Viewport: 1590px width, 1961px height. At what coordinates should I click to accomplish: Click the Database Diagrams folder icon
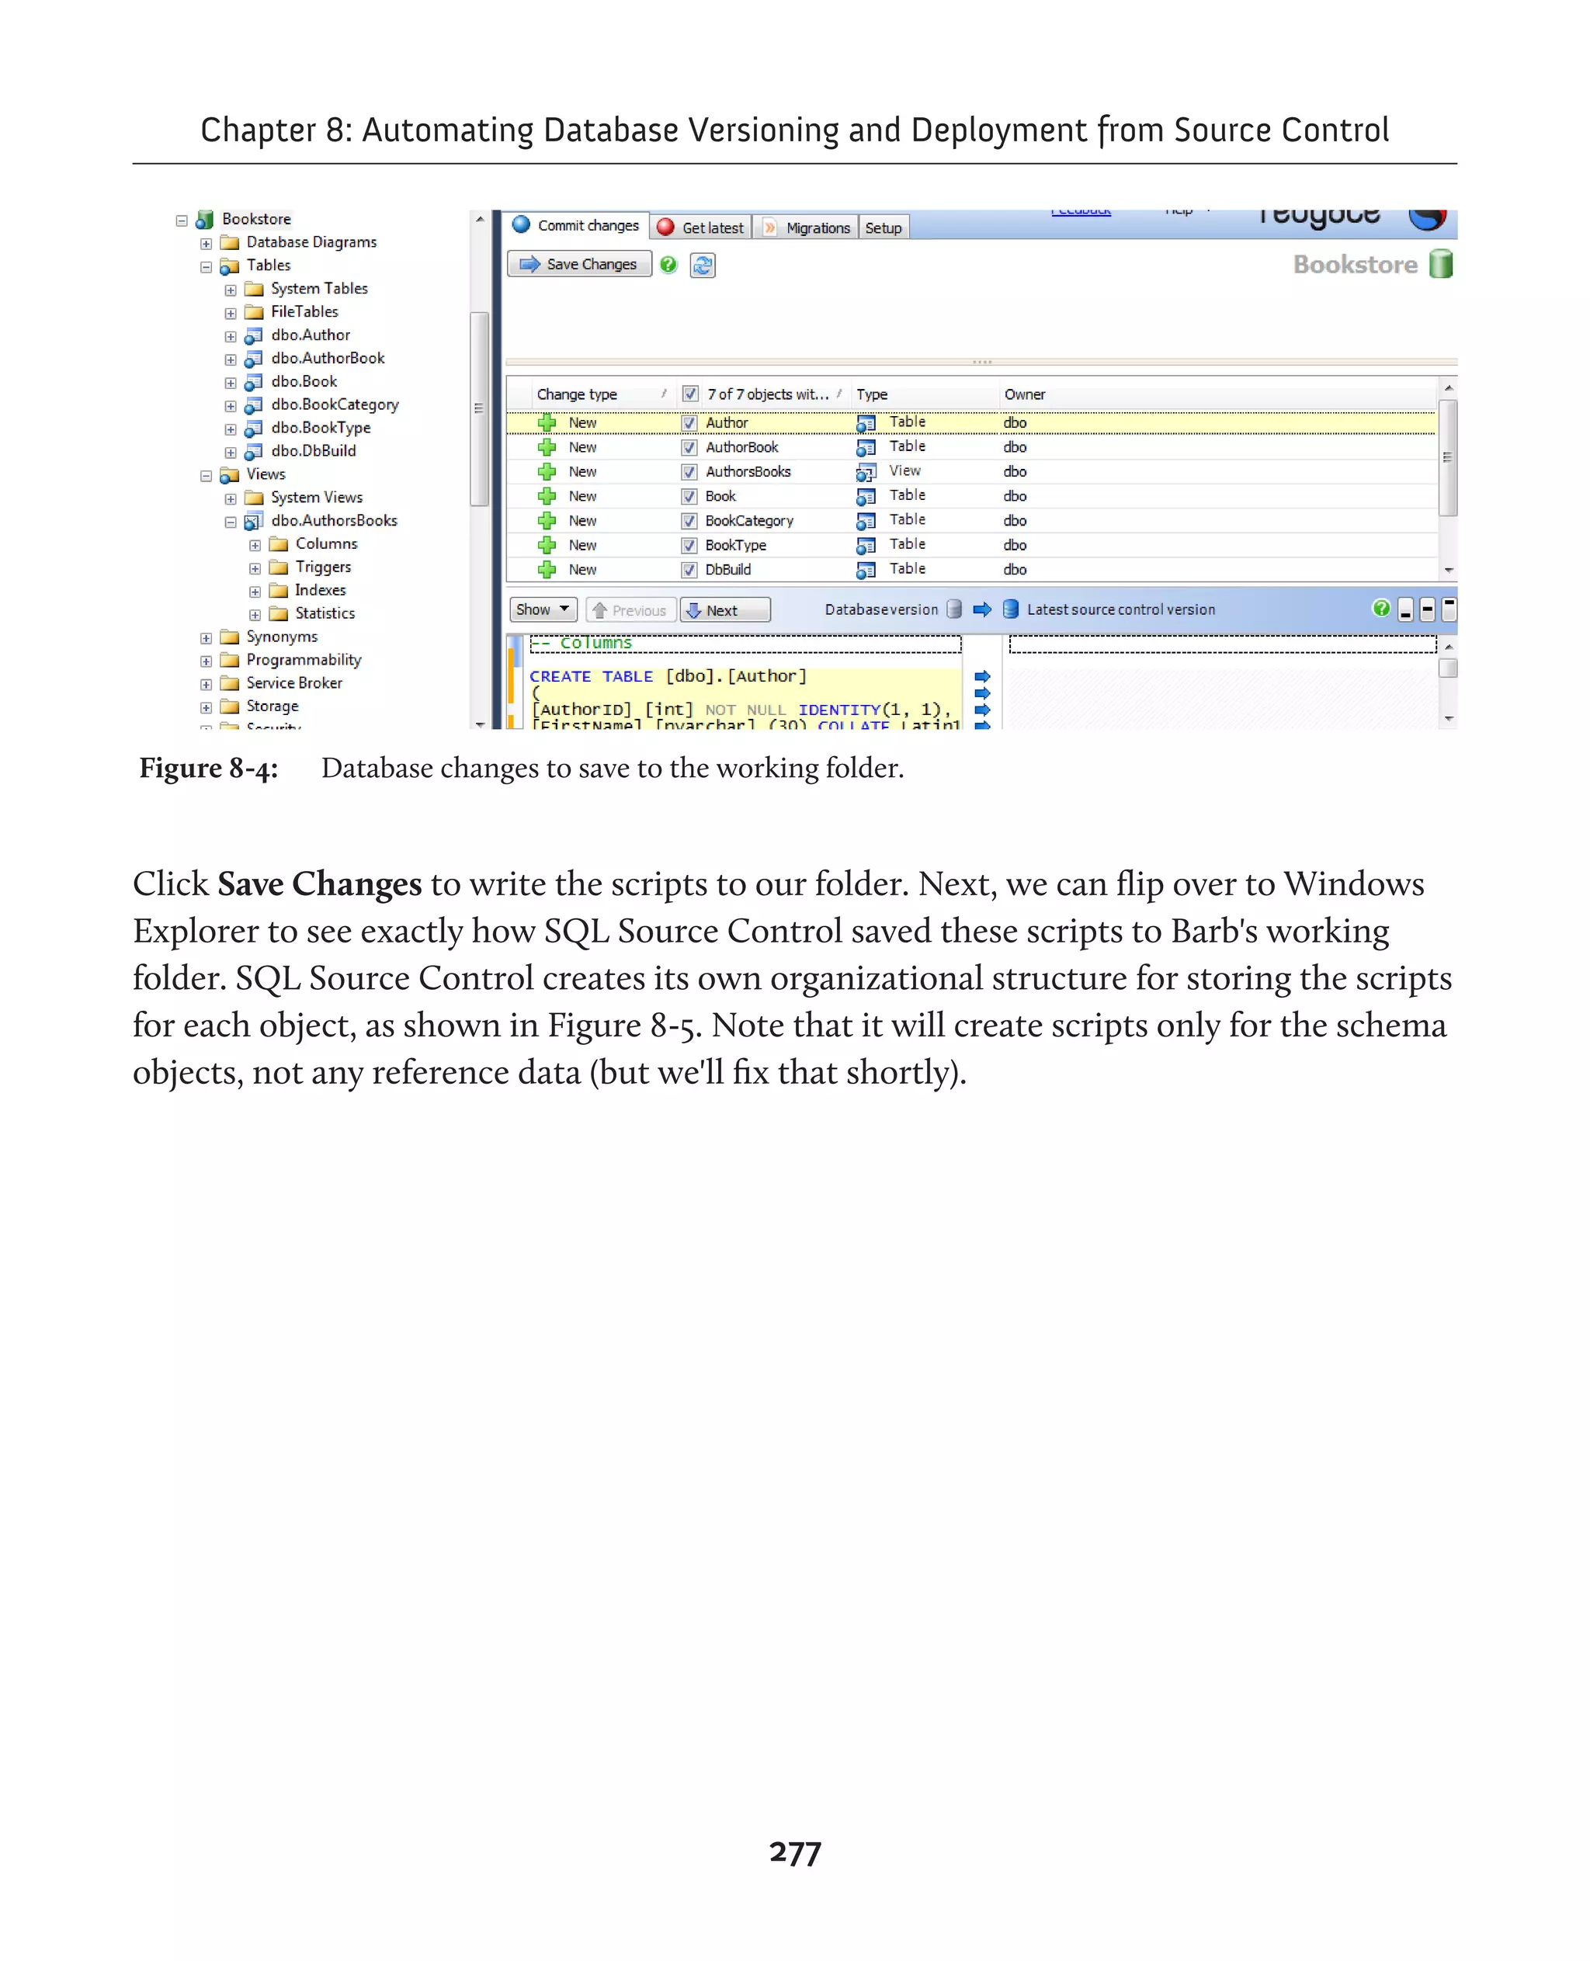tap(230, 243)
